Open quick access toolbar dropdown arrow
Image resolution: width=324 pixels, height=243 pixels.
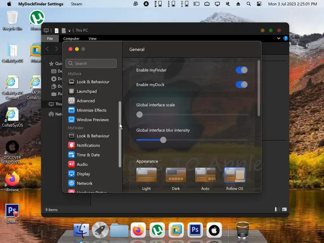[69, 31]
